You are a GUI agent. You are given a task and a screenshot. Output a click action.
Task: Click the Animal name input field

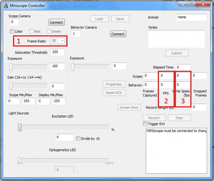coord(191,17)
